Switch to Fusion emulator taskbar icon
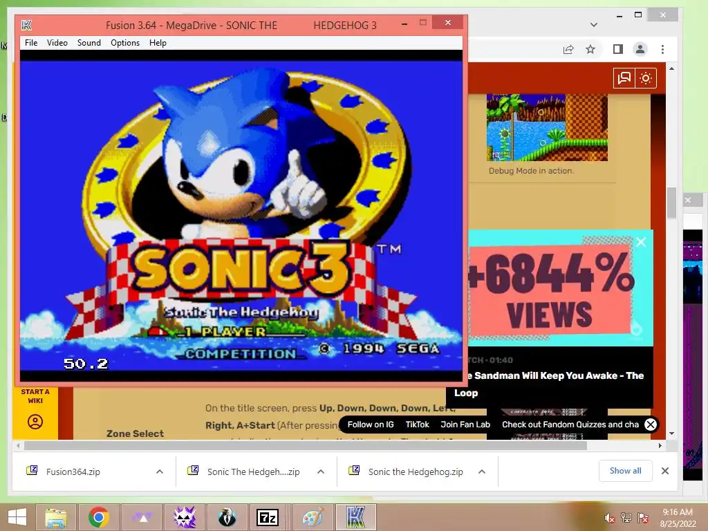This screenshot has width=708, height=531. tap(356, 517)
